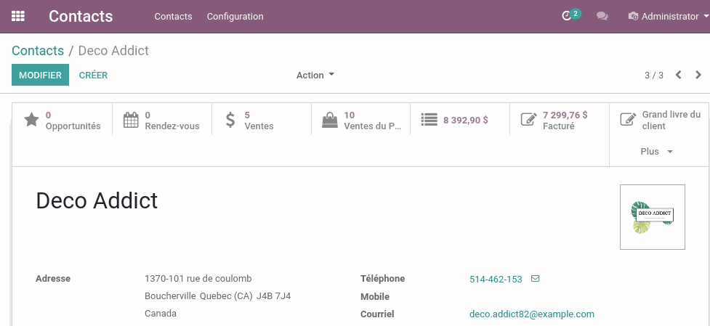
Task: Click the shopping bag Ventes du P... icon
Action: click(330, 121)
